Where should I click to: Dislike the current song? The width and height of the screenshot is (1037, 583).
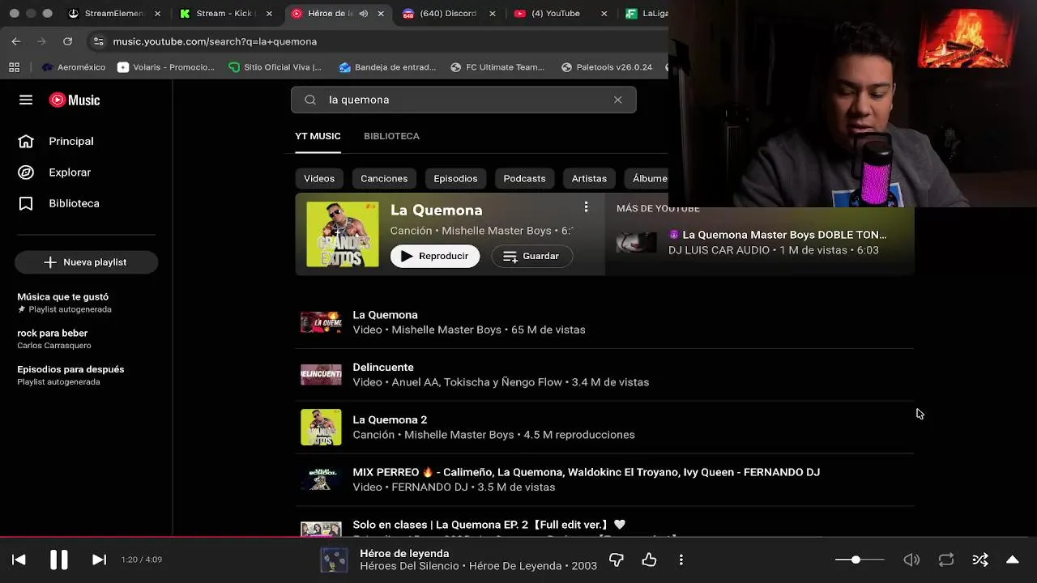click(617, 560)
